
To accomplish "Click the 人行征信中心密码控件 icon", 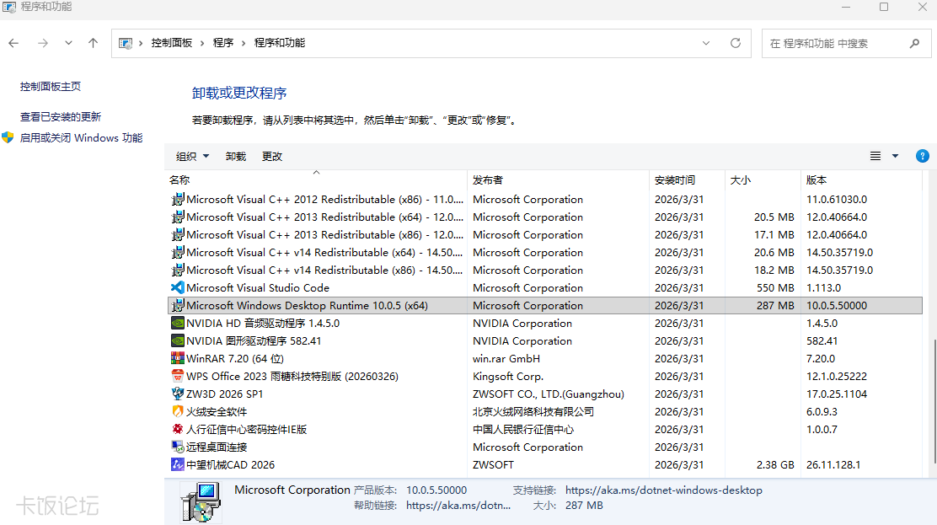I will [x=178, y=429].
